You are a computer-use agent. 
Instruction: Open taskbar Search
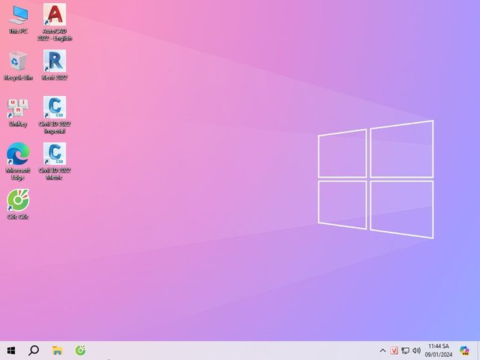point(34,350)
